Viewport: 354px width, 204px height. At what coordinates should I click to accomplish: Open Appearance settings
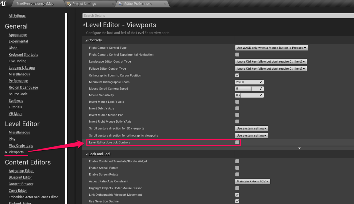[x=18, y=35]
